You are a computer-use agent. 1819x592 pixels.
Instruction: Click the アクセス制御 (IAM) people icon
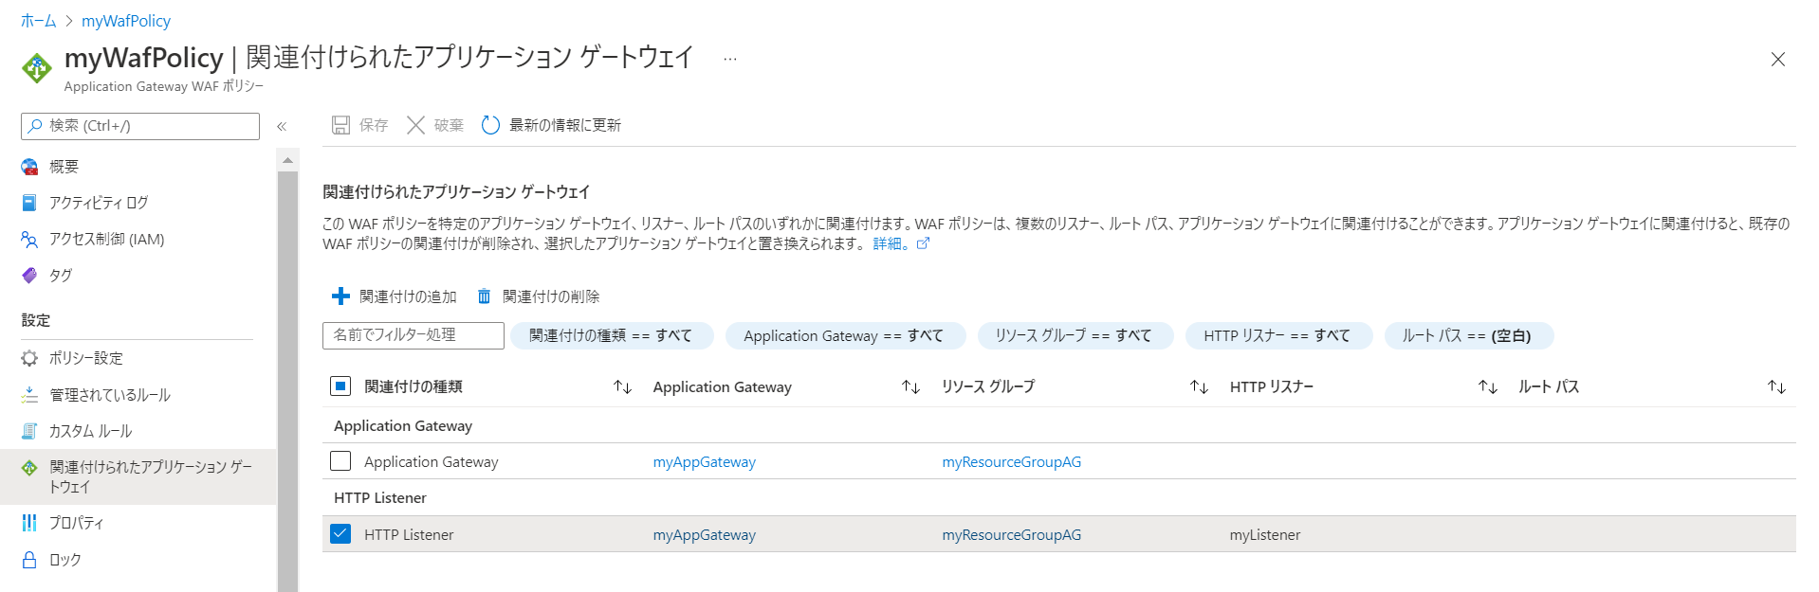click(29, 239)
